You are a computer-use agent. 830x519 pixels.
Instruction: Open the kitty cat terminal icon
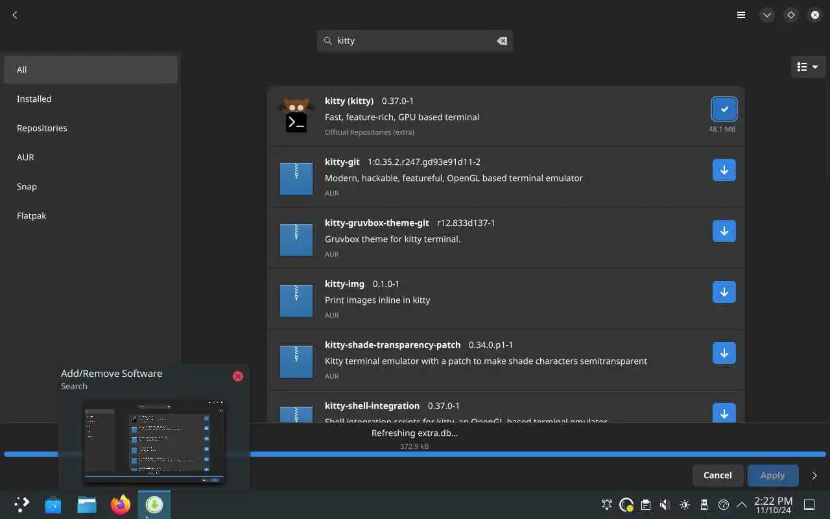[x=296, y=115]
